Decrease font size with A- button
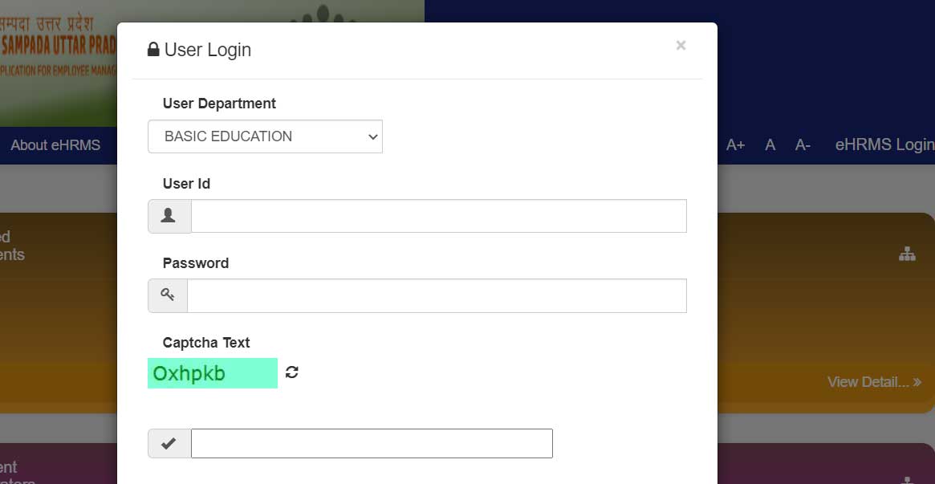 pos(803,145)
